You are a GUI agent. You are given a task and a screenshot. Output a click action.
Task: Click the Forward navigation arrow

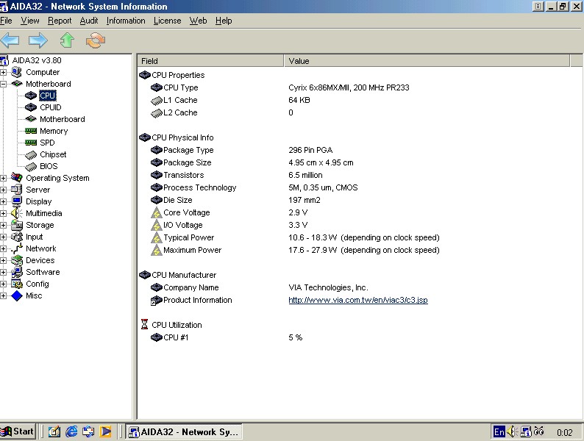click(x=38, y=40)
